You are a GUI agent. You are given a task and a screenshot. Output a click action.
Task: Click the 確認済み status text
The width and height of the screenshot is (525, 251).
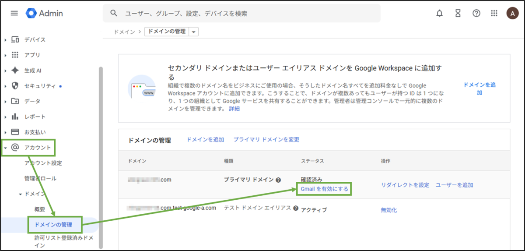[x=311, y=180]
